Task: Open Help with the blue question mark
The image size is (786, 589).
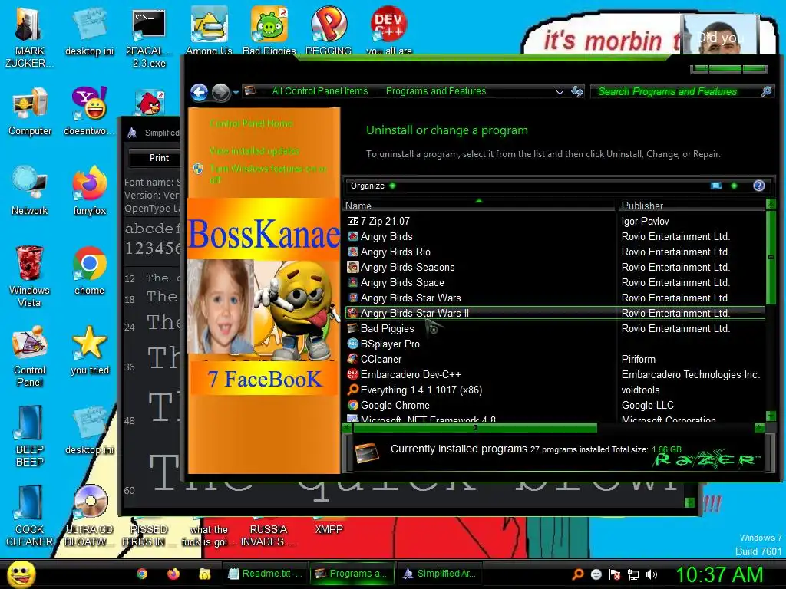Action: pyautogui.click(x=759, y=186)
